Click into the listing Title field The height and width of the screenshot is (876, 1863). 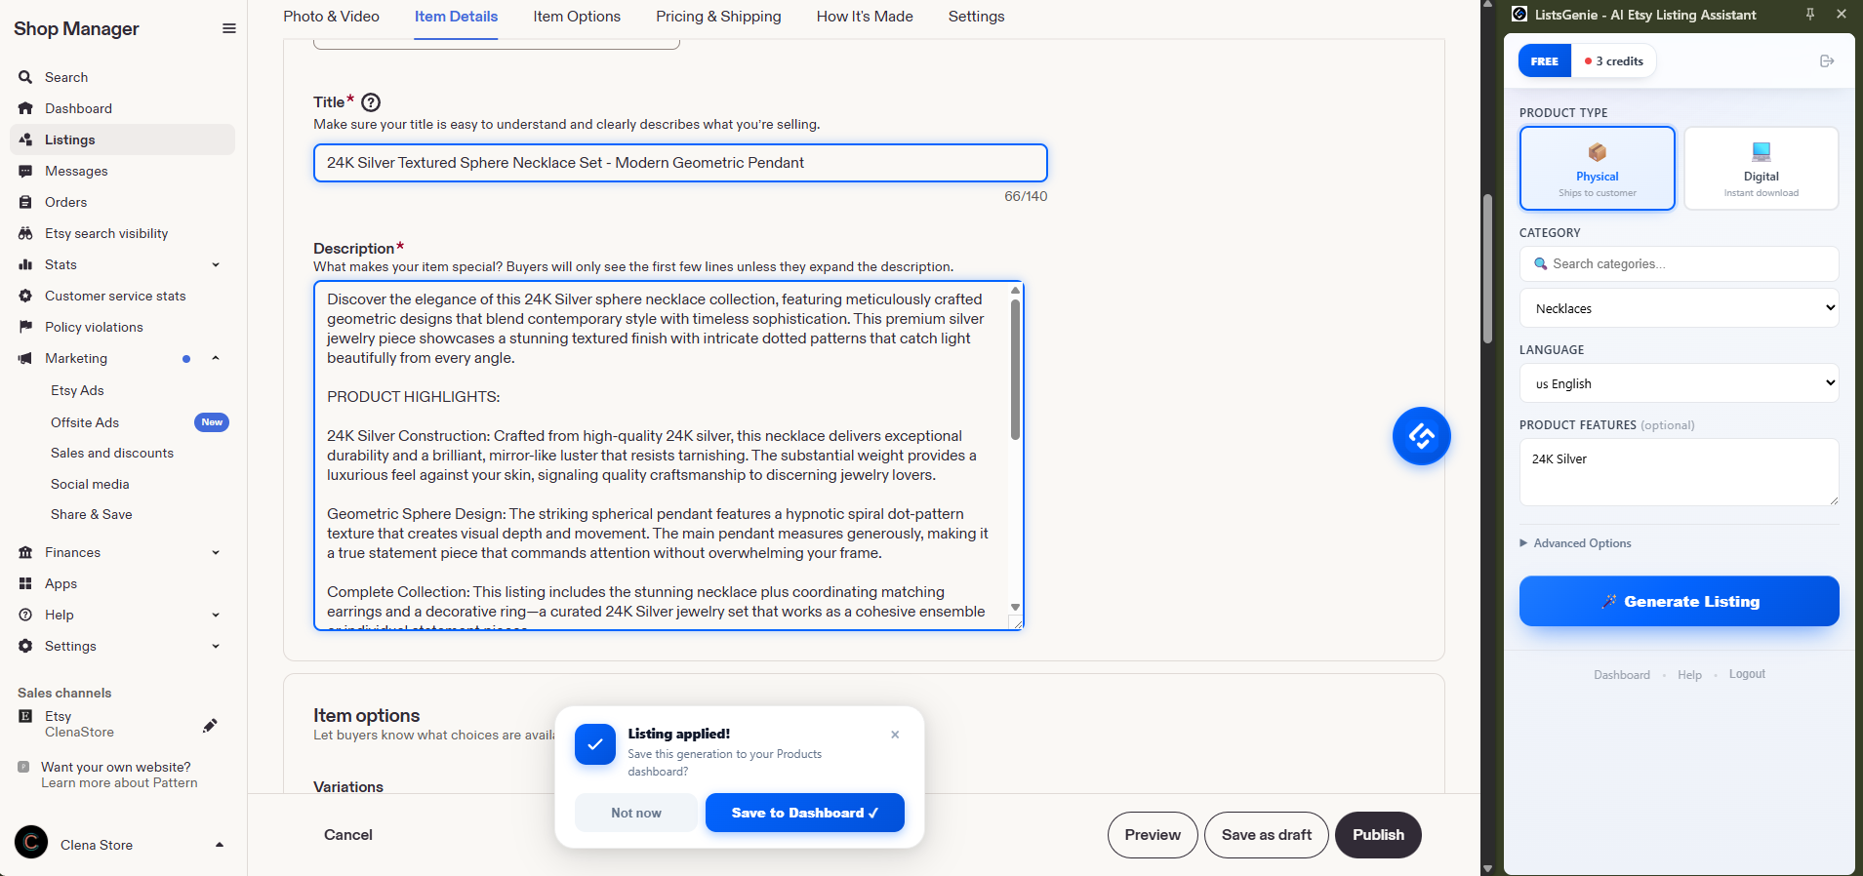(680, 163)
